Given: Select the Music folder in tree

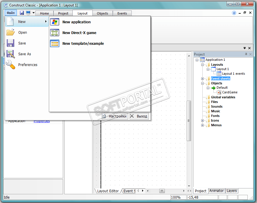Looking at the screenshot, I should click(x=215, y=111).
